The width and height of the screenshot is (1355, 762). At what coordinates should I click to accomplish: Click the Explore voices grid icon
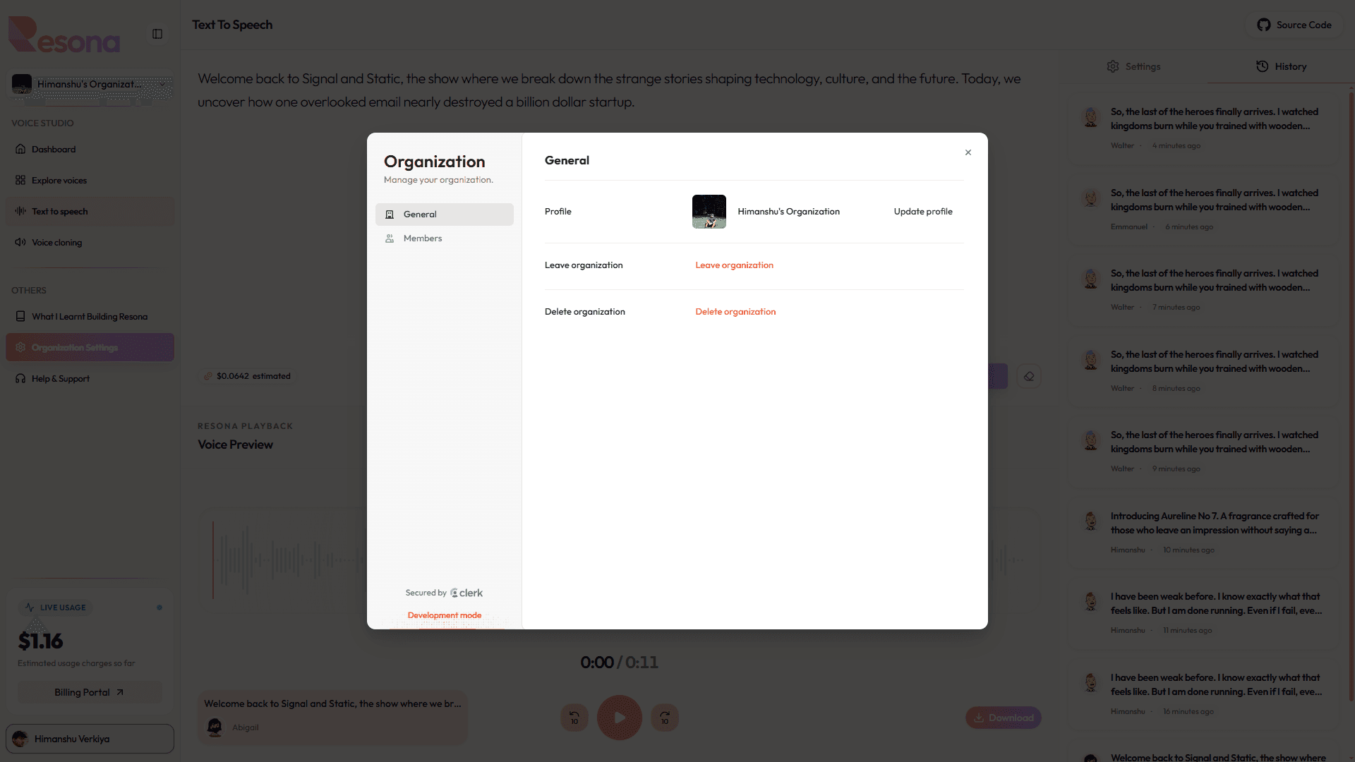[20, 181]
